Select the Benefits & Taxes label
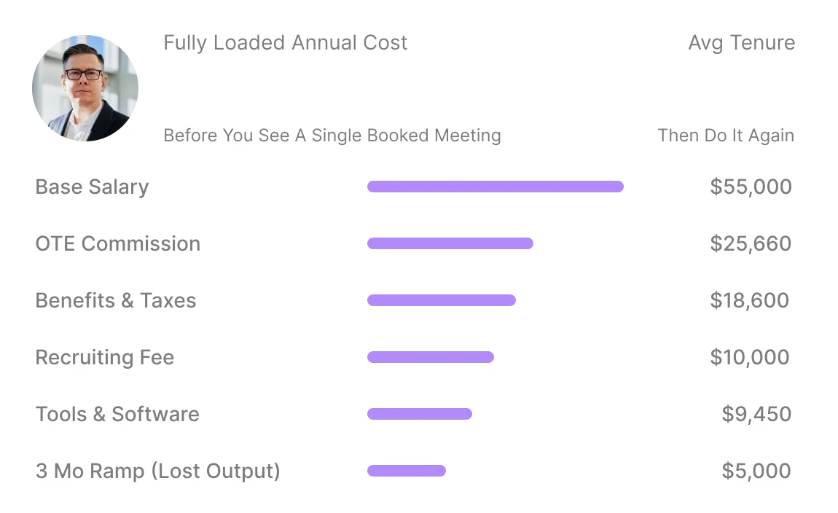838x513 pixels. click(116, 300)
